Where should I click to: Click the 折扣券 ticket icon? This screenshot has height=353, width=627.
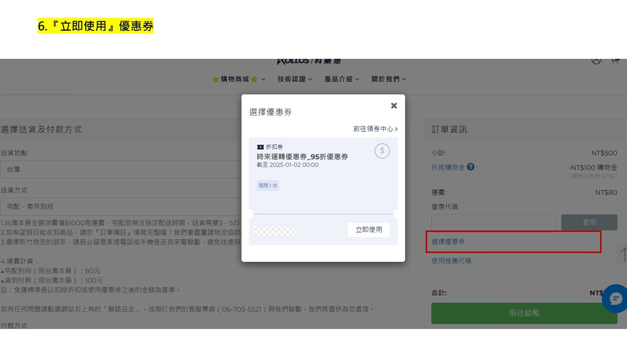pyautogui.click(x=260, y=147)
